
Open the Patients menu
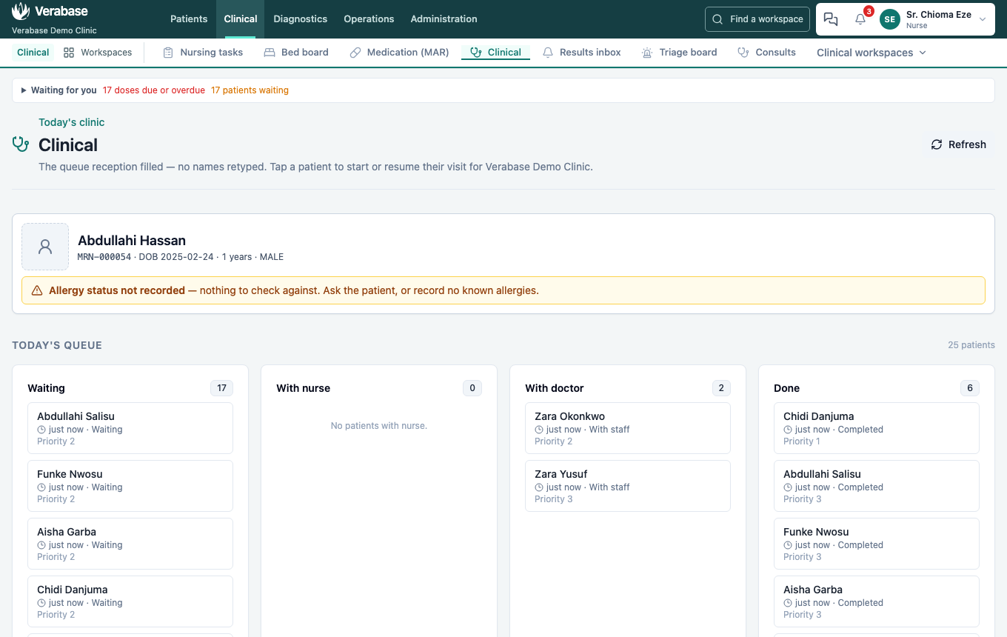coord(189,19)
